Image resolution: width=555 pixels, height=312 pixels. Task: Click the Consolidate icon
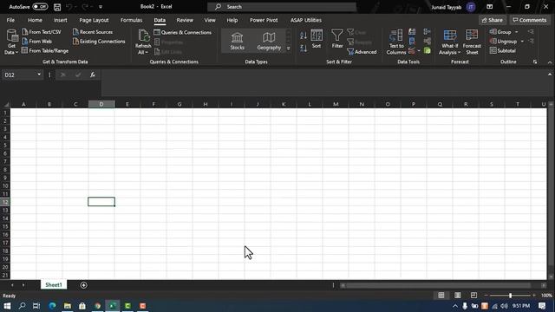[428, 32]
